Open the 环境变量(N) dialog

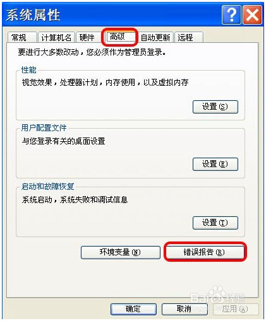point(121,252)
